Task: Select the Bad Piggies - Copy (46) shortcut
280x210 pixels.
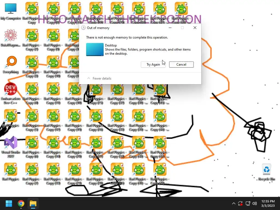Action: coord(160,120)
